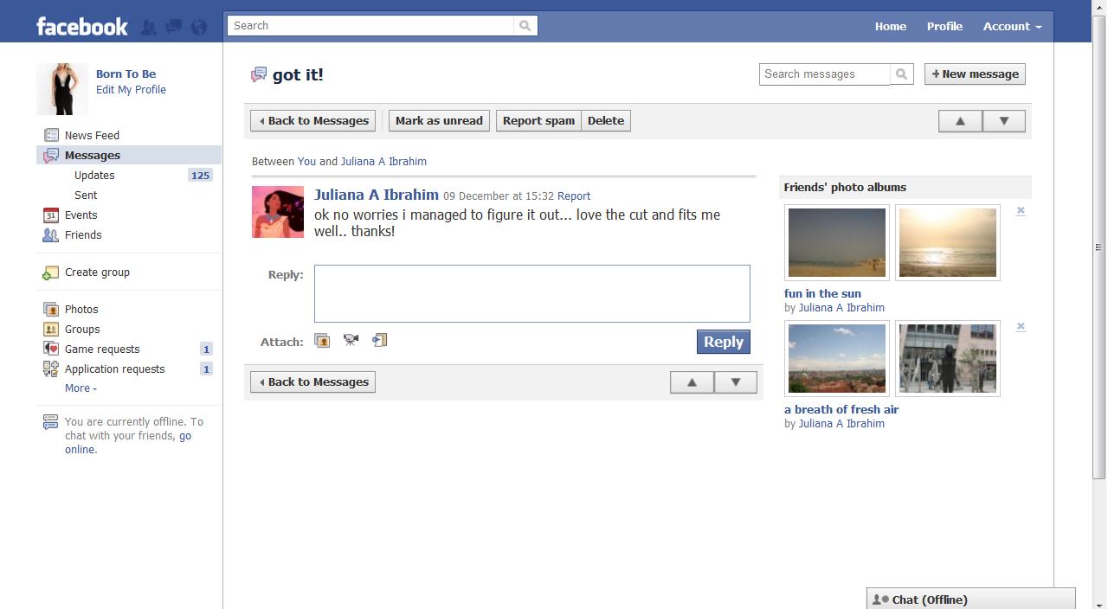Image resolution: width=1108 pixels, height=609 pixels.
Task: Open Events in the sidebar
Action: point(81,215)
